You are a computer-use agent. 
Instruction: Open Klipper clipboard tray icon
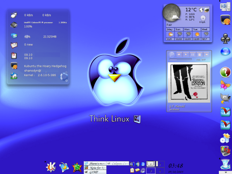[132, 170]
